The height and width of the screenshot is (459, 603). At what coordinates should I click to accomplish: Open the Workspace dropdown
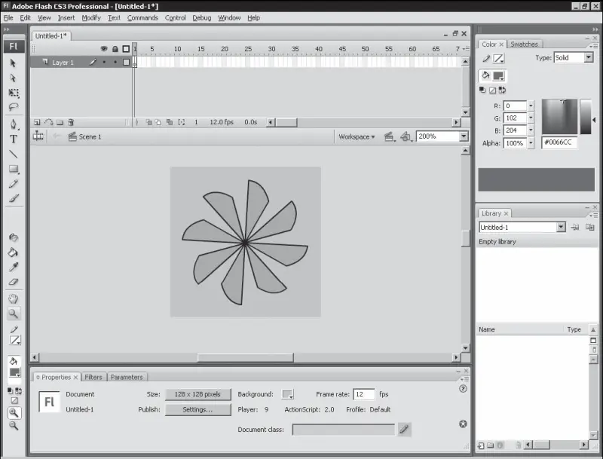click(357, 136)
